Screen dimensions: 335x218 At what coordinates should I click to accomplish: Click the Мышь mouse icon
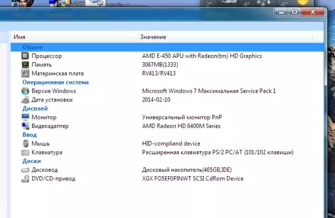(26, 144)
